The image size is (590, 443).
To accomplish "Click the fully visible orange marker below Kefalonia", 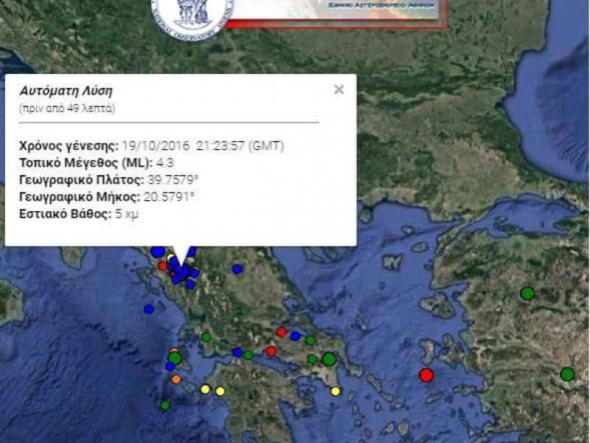I will pyautogui.click(x=176, y=380).
